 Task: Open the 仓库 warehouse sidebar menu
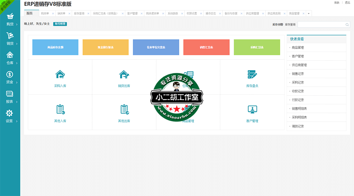point(10,58)
